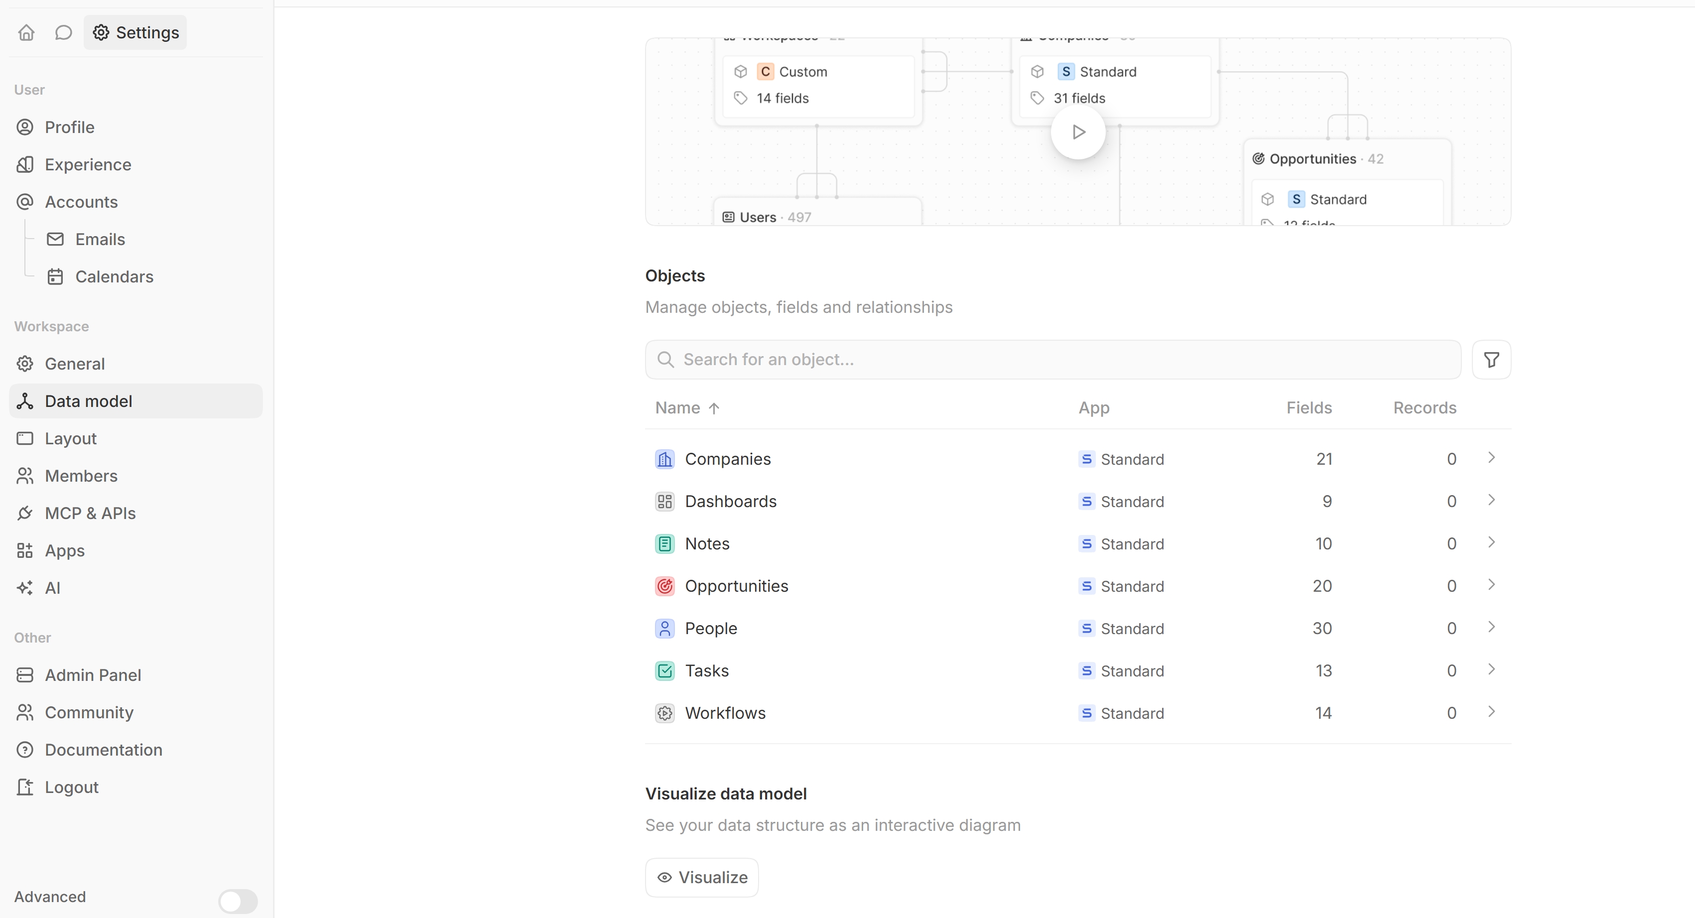Click the Visualize button
Screen dimensions: 1695x918
[701, 877]
